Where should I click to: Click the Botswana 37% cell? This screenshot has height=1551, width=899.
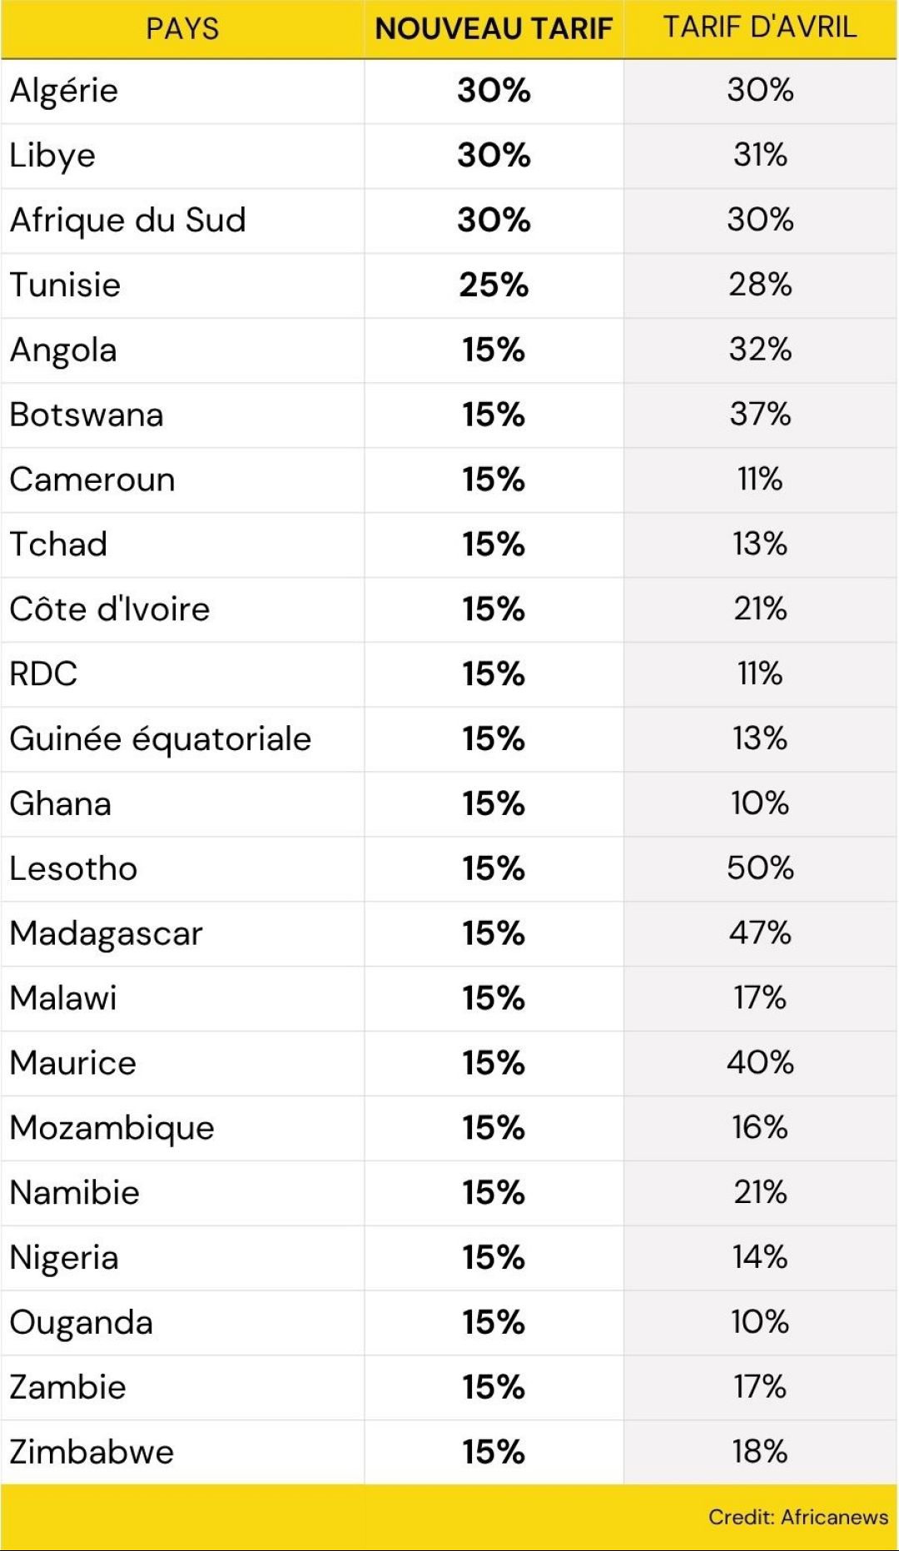tap(760, 415)
